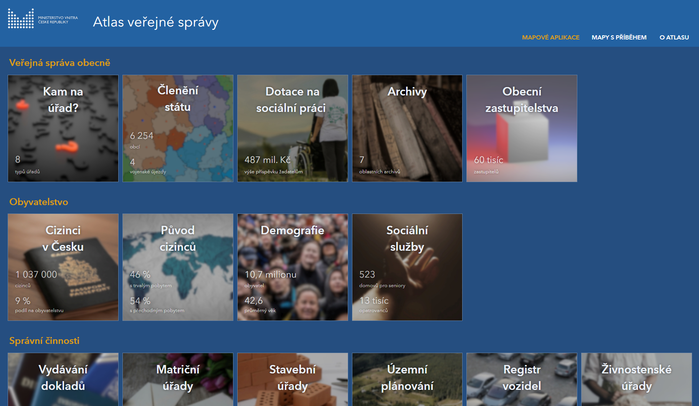699x406 pixels.
Task: Open Dotace na sociální práci tile
Action: point(292,128)
